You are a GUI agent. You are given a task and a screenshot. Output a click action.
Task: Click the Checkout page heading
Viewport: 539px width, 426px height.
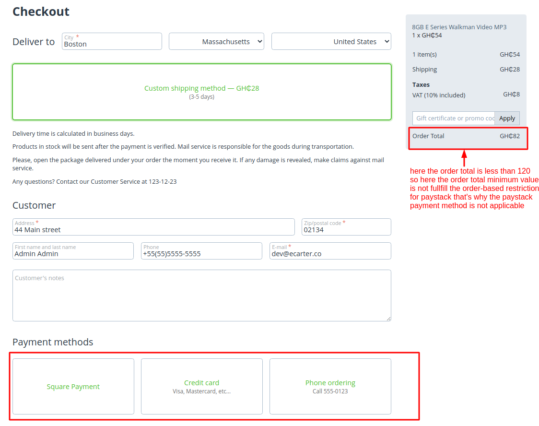41,12
